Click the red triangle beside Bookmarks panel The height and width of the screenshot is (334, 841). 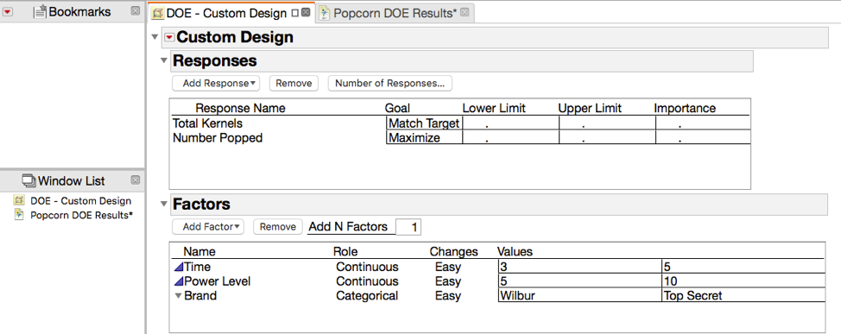[x=8, y=12]
